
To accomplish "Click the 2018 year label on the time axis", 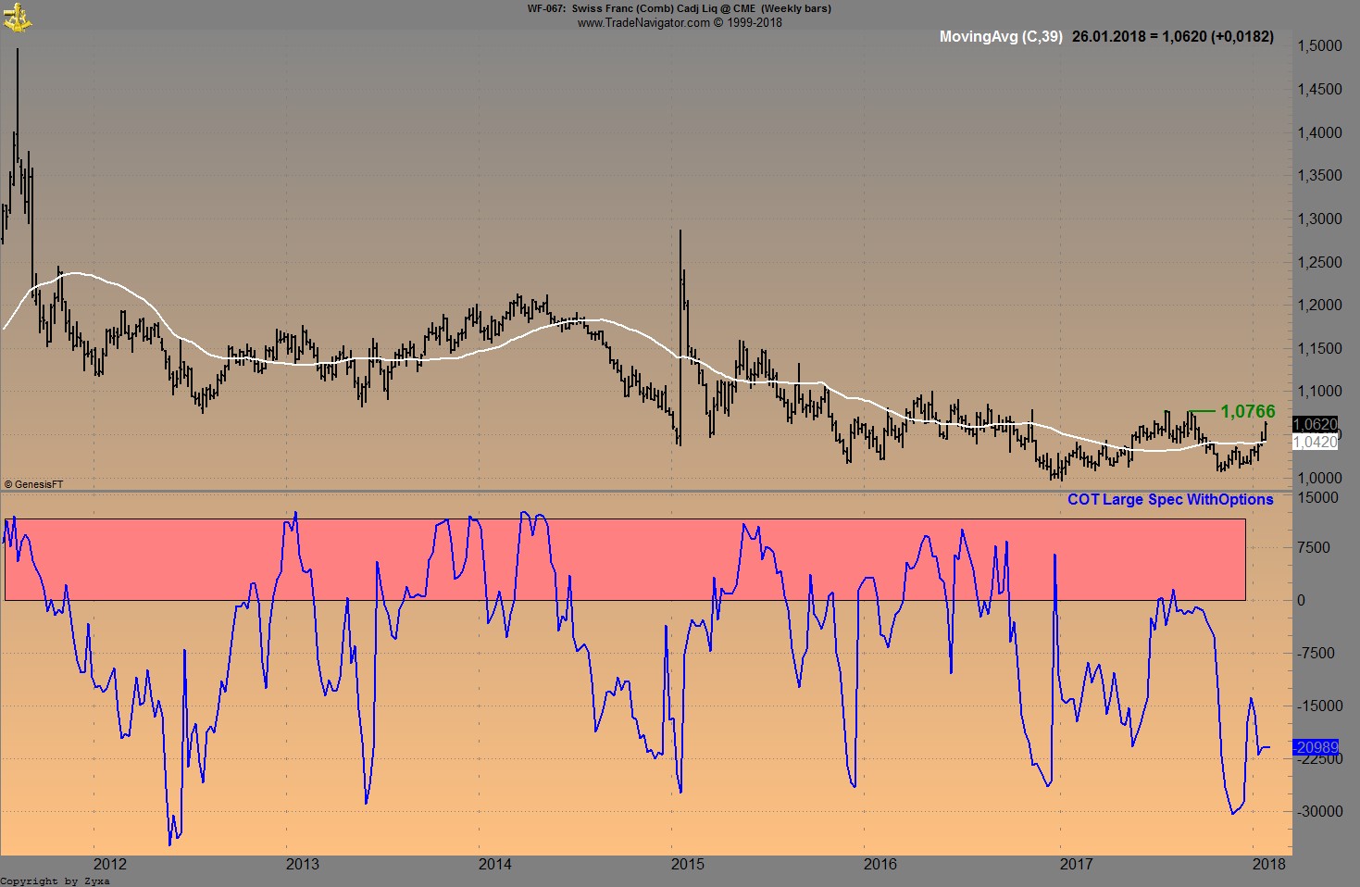I will (1268, 864).
